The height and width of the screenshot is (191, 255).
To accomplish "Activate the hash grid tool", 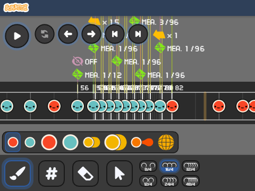I will pyautogui.click(x=52, y=173).
